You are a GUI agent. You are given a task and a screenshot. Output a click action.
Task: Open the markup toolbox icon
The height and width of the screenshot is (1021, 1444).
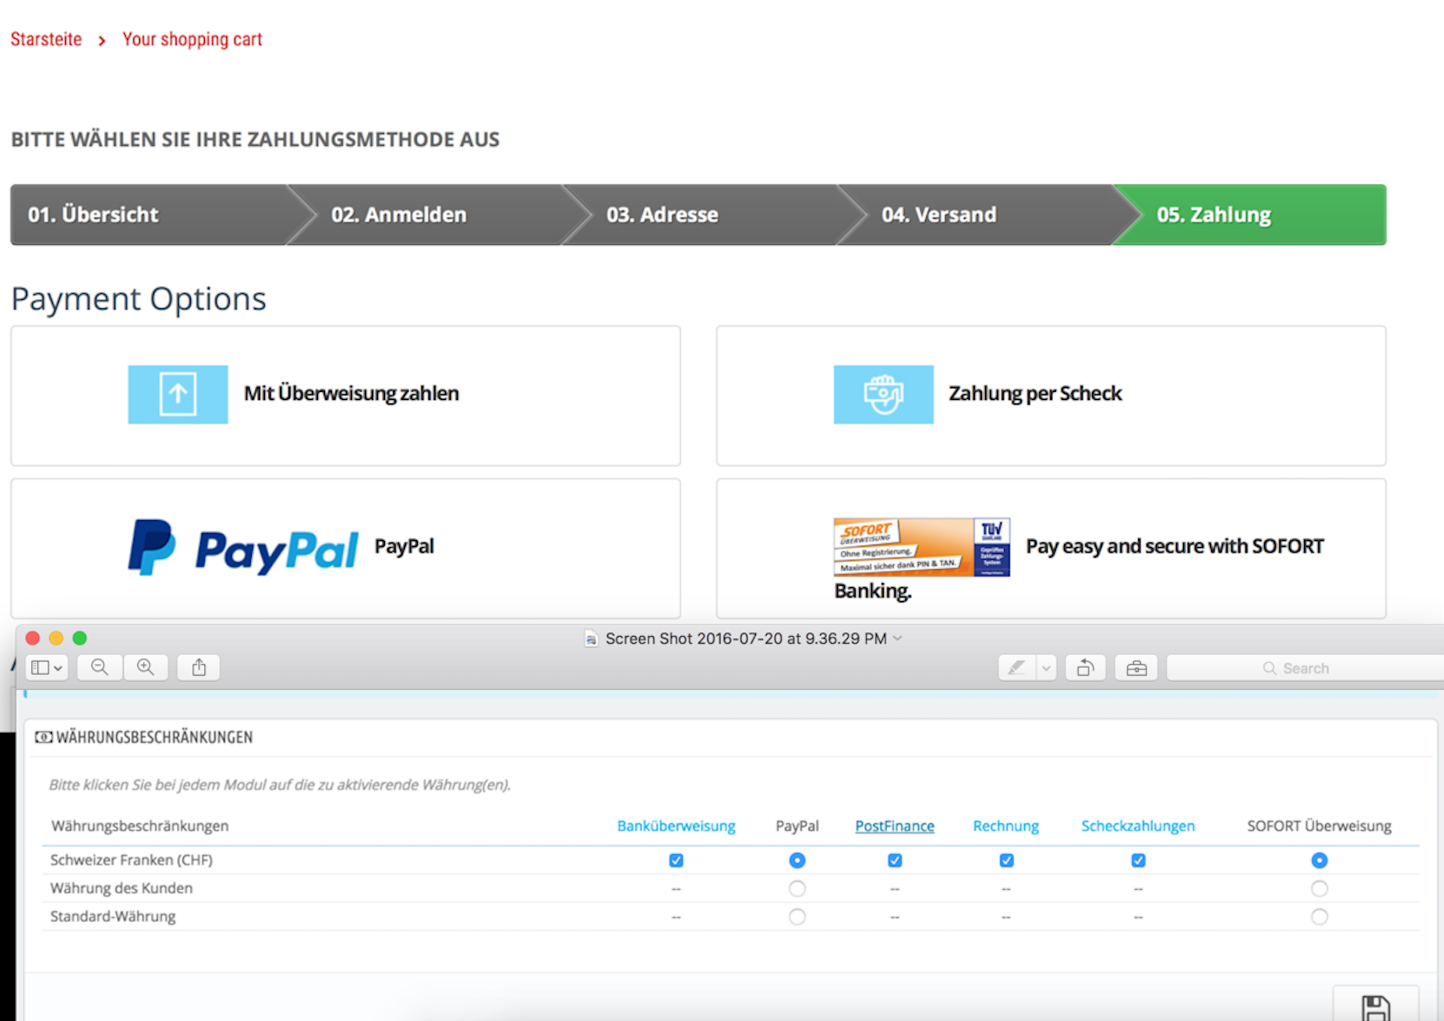tap(1136, 668)
